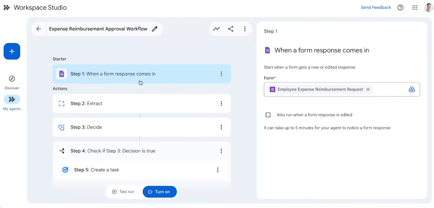Open the activity trend chart icon
Viewport: 434px width, 208px height.
[x=216, y=29]
